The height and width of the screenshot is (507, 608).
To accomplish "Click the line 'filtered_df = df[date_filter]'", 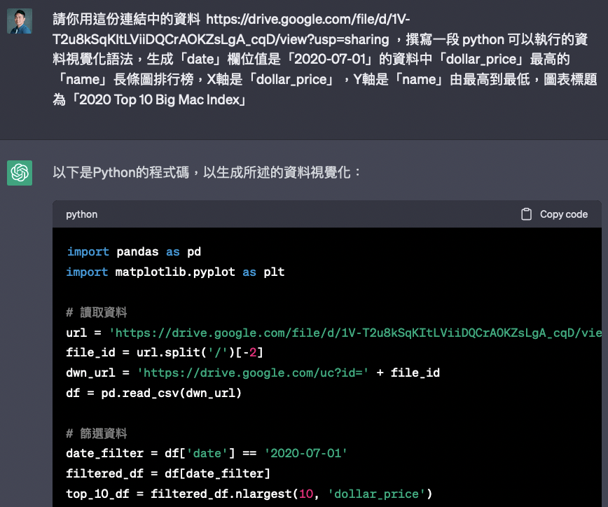I will click(x=168, y=473).
